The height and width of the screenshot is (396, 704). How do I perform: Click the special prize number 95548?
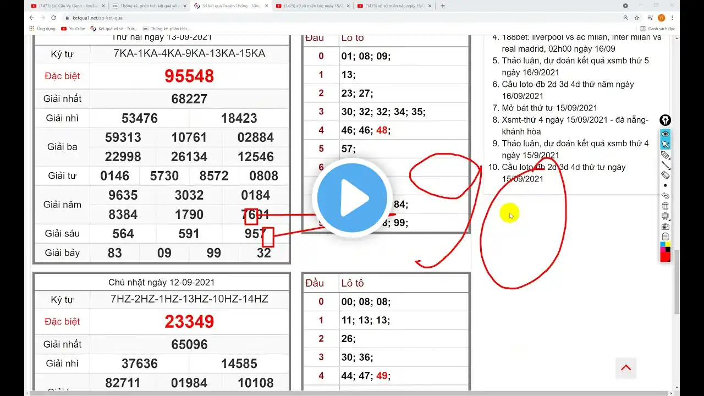[189, 76]
